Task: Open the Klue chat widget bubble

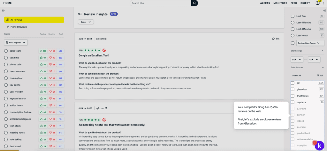Action: point(319,145)
